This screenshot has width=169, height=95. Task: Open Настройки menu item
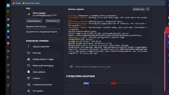tap(38, 91)
